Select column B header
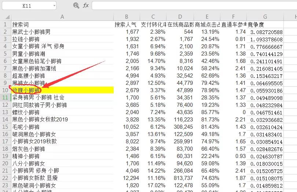This screenshot has width=297, height=192. coord(127,17)
